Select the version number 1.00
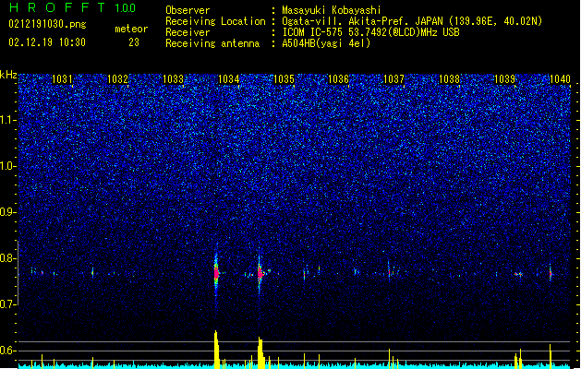The height and width of the screenshot is (369, 581). tap(125, 7)
